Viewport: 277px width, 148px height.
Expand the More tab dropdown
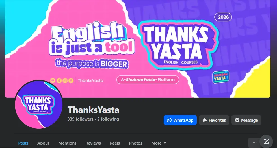pyautogui.click(x=159, y=143)
